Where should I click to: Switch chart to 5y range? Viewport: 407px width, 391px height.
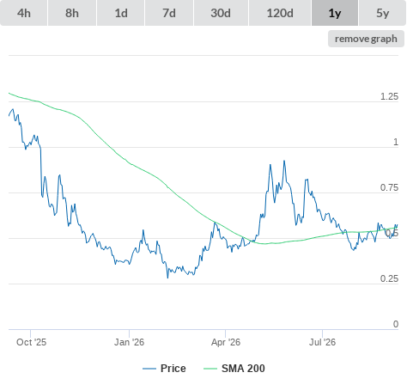383,13
